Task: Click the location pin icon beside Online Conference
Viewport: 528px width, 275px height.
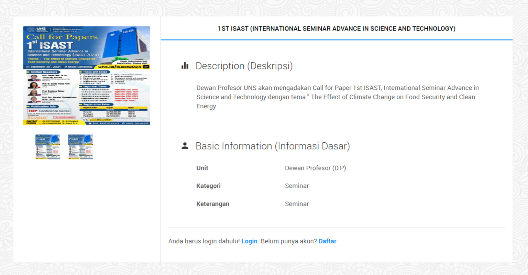Action: point(66,67)
